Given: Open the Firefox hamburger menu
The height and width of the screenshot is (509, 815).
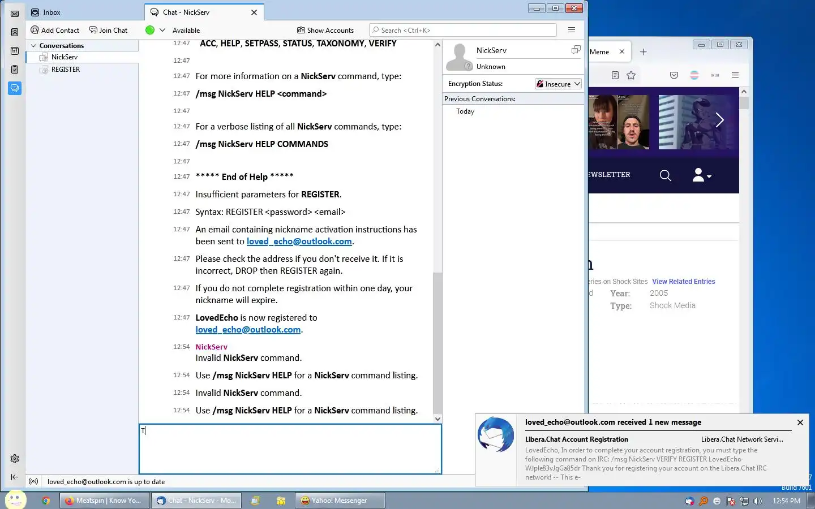Looking at the screenshot, I should pyautogui.click(x=735, y=75).
